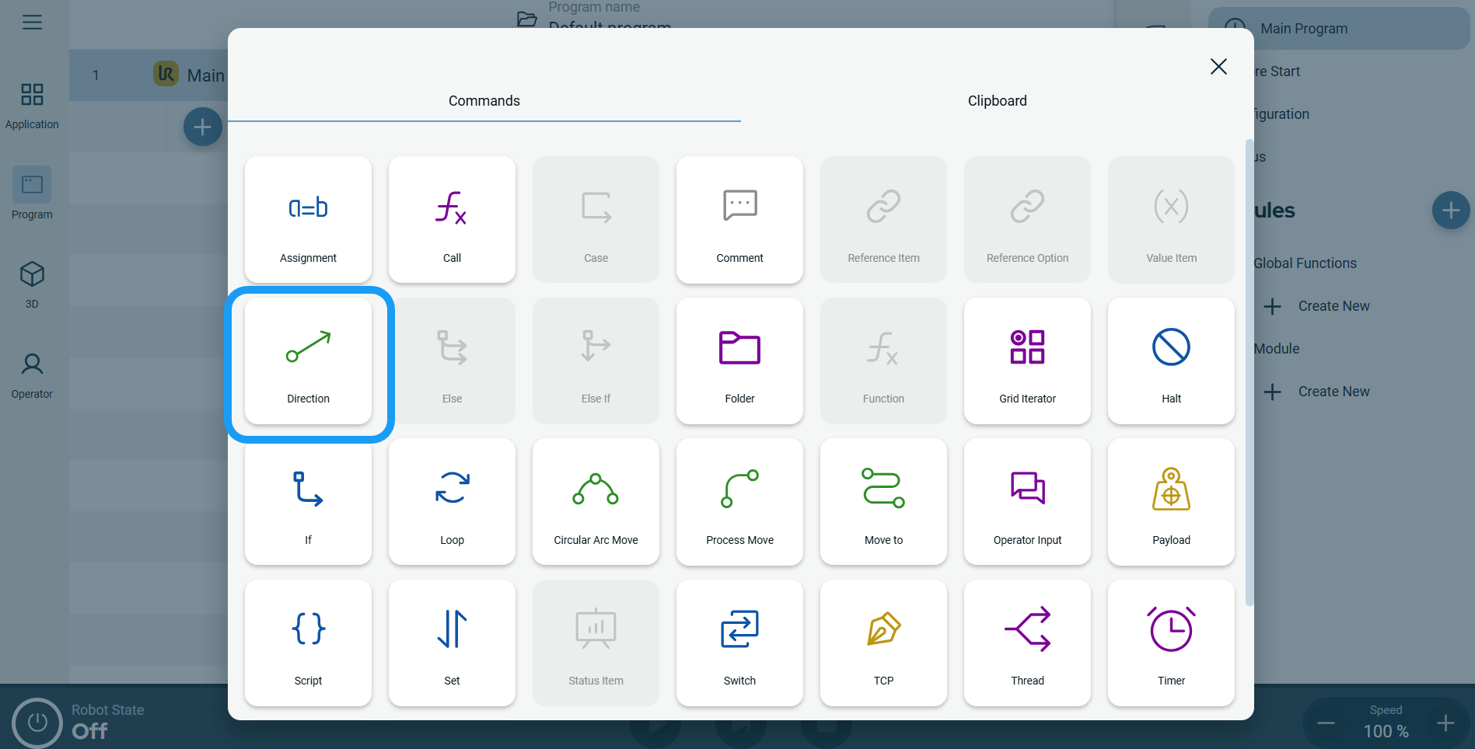1475x749 pixels.
Task: Add a Halt command
Action: (x=1171, y=361)
